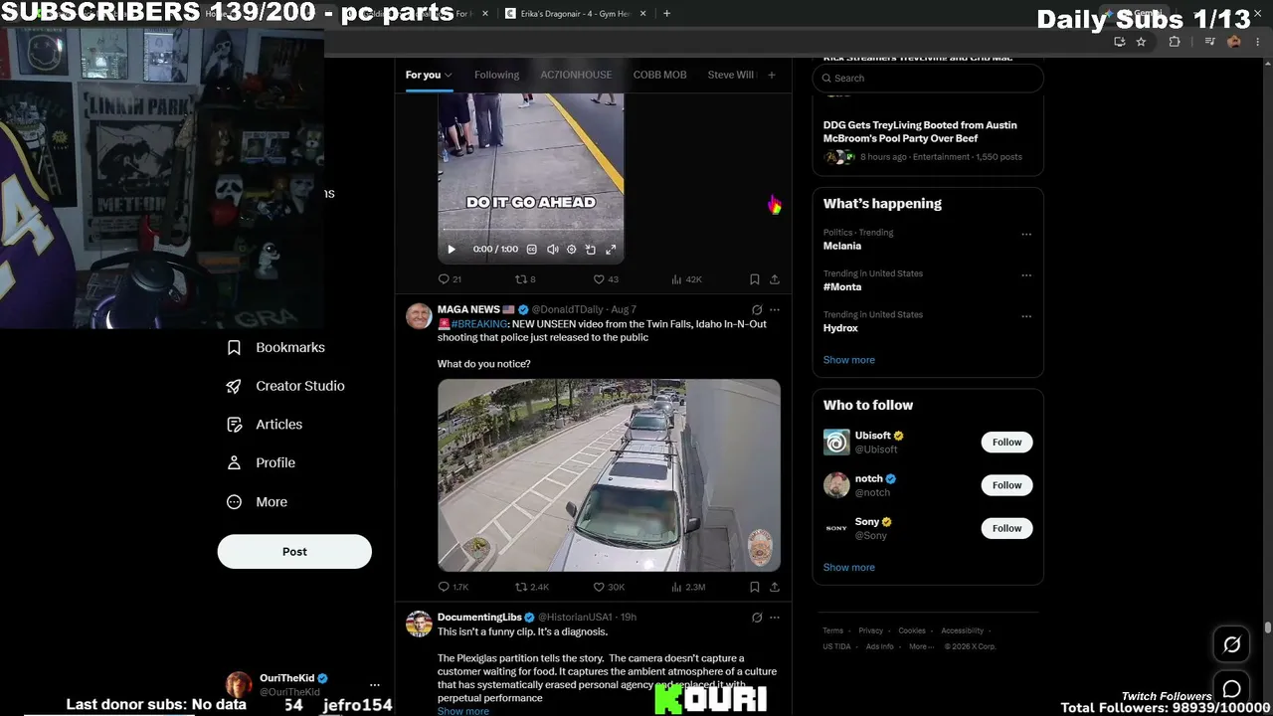Open Grok icon on DocumentingLibs post
This screenshot has height=716, width=1273.
(757, 618)
